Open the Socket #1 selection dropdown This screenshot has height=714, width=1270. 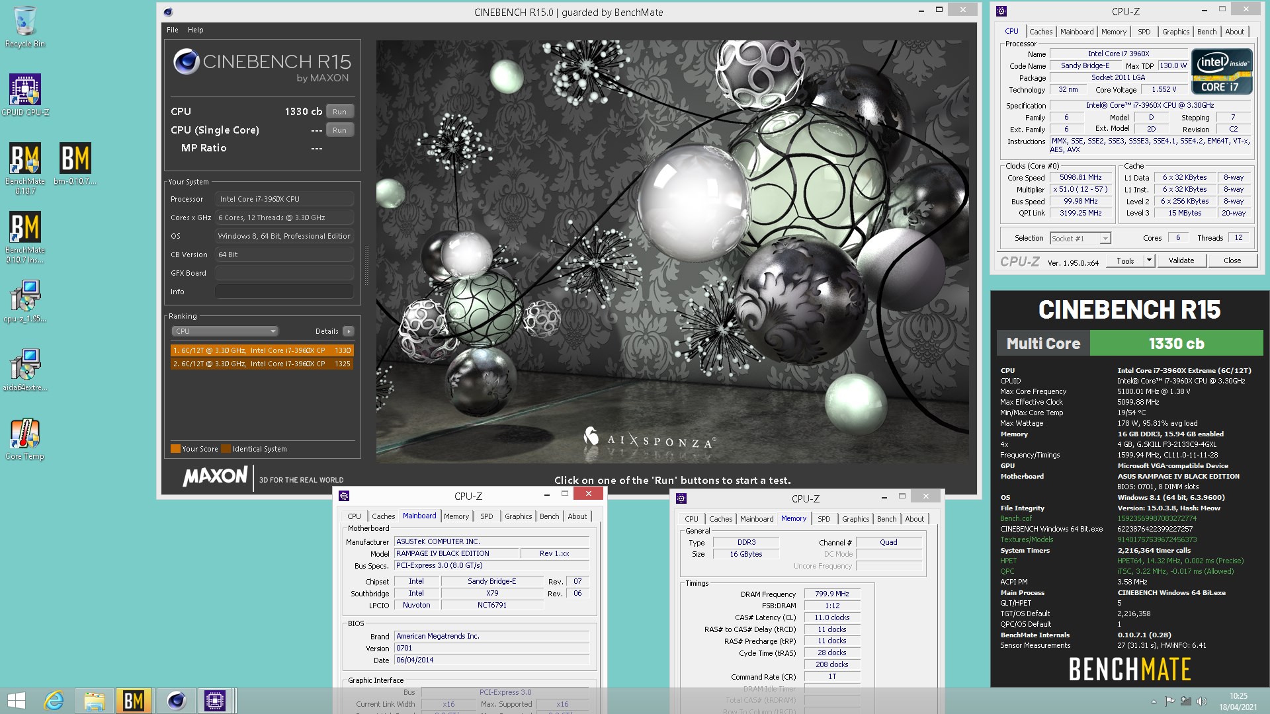pos(1079,239)
